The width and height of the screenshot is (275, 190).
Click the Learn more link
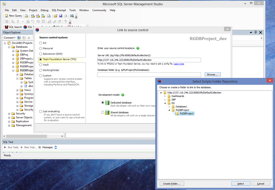[179, 64]
